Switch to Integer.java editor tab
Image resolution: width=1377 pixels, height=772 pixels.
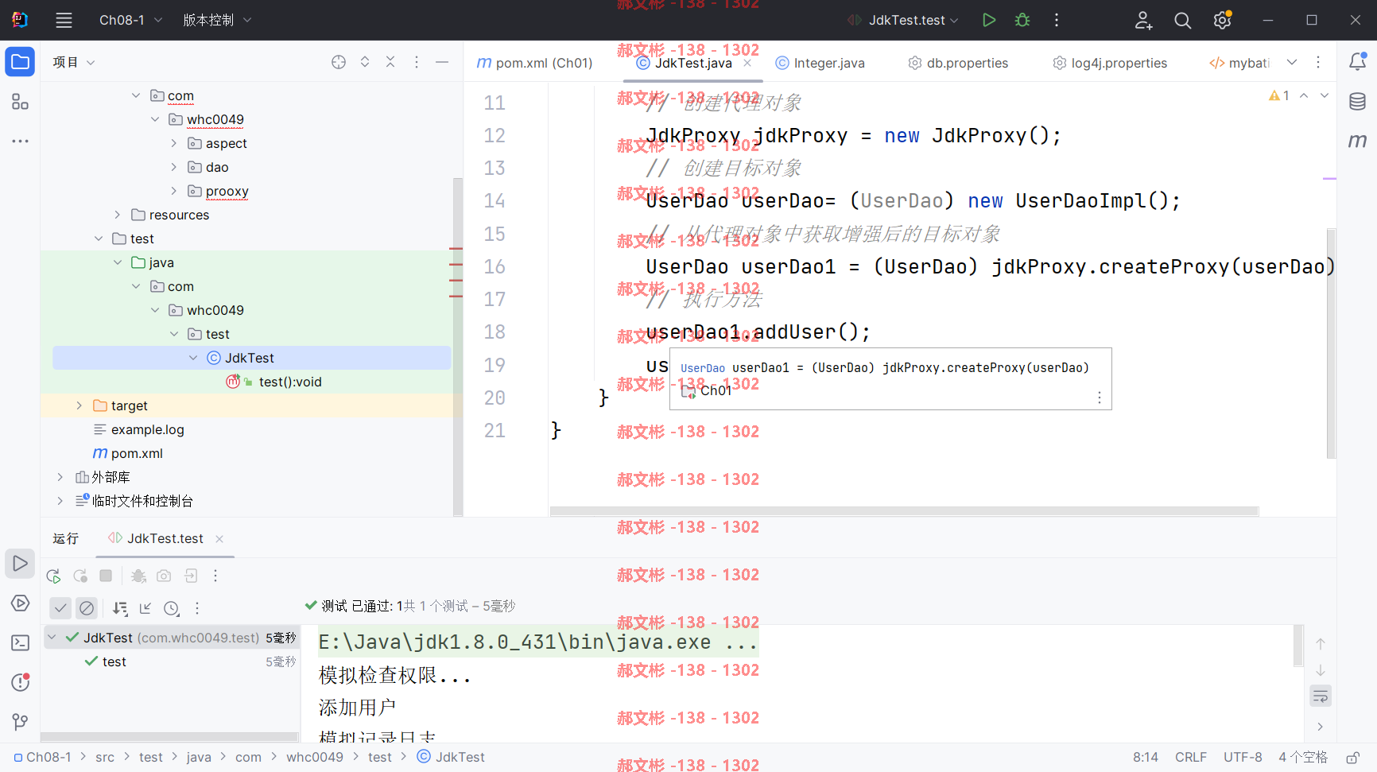point(820,63)
